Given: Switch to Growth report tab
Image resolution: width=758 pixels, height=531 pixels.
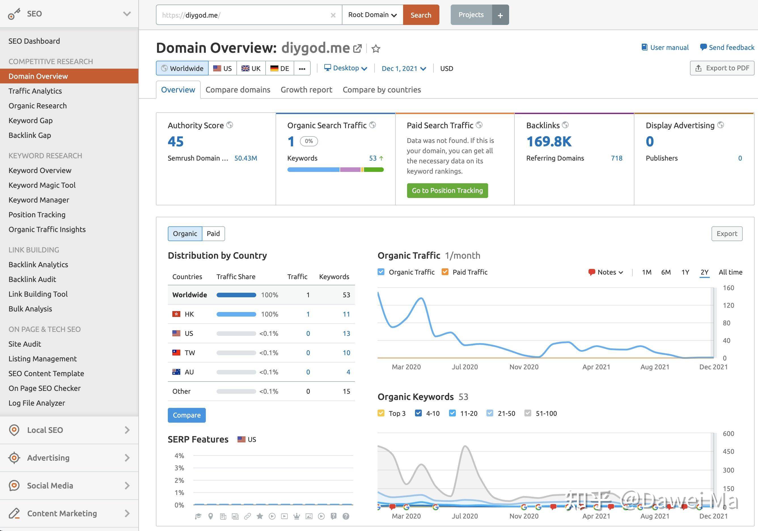Looking at the screenshot, I should pyautogui.click(x=306, y=90).
